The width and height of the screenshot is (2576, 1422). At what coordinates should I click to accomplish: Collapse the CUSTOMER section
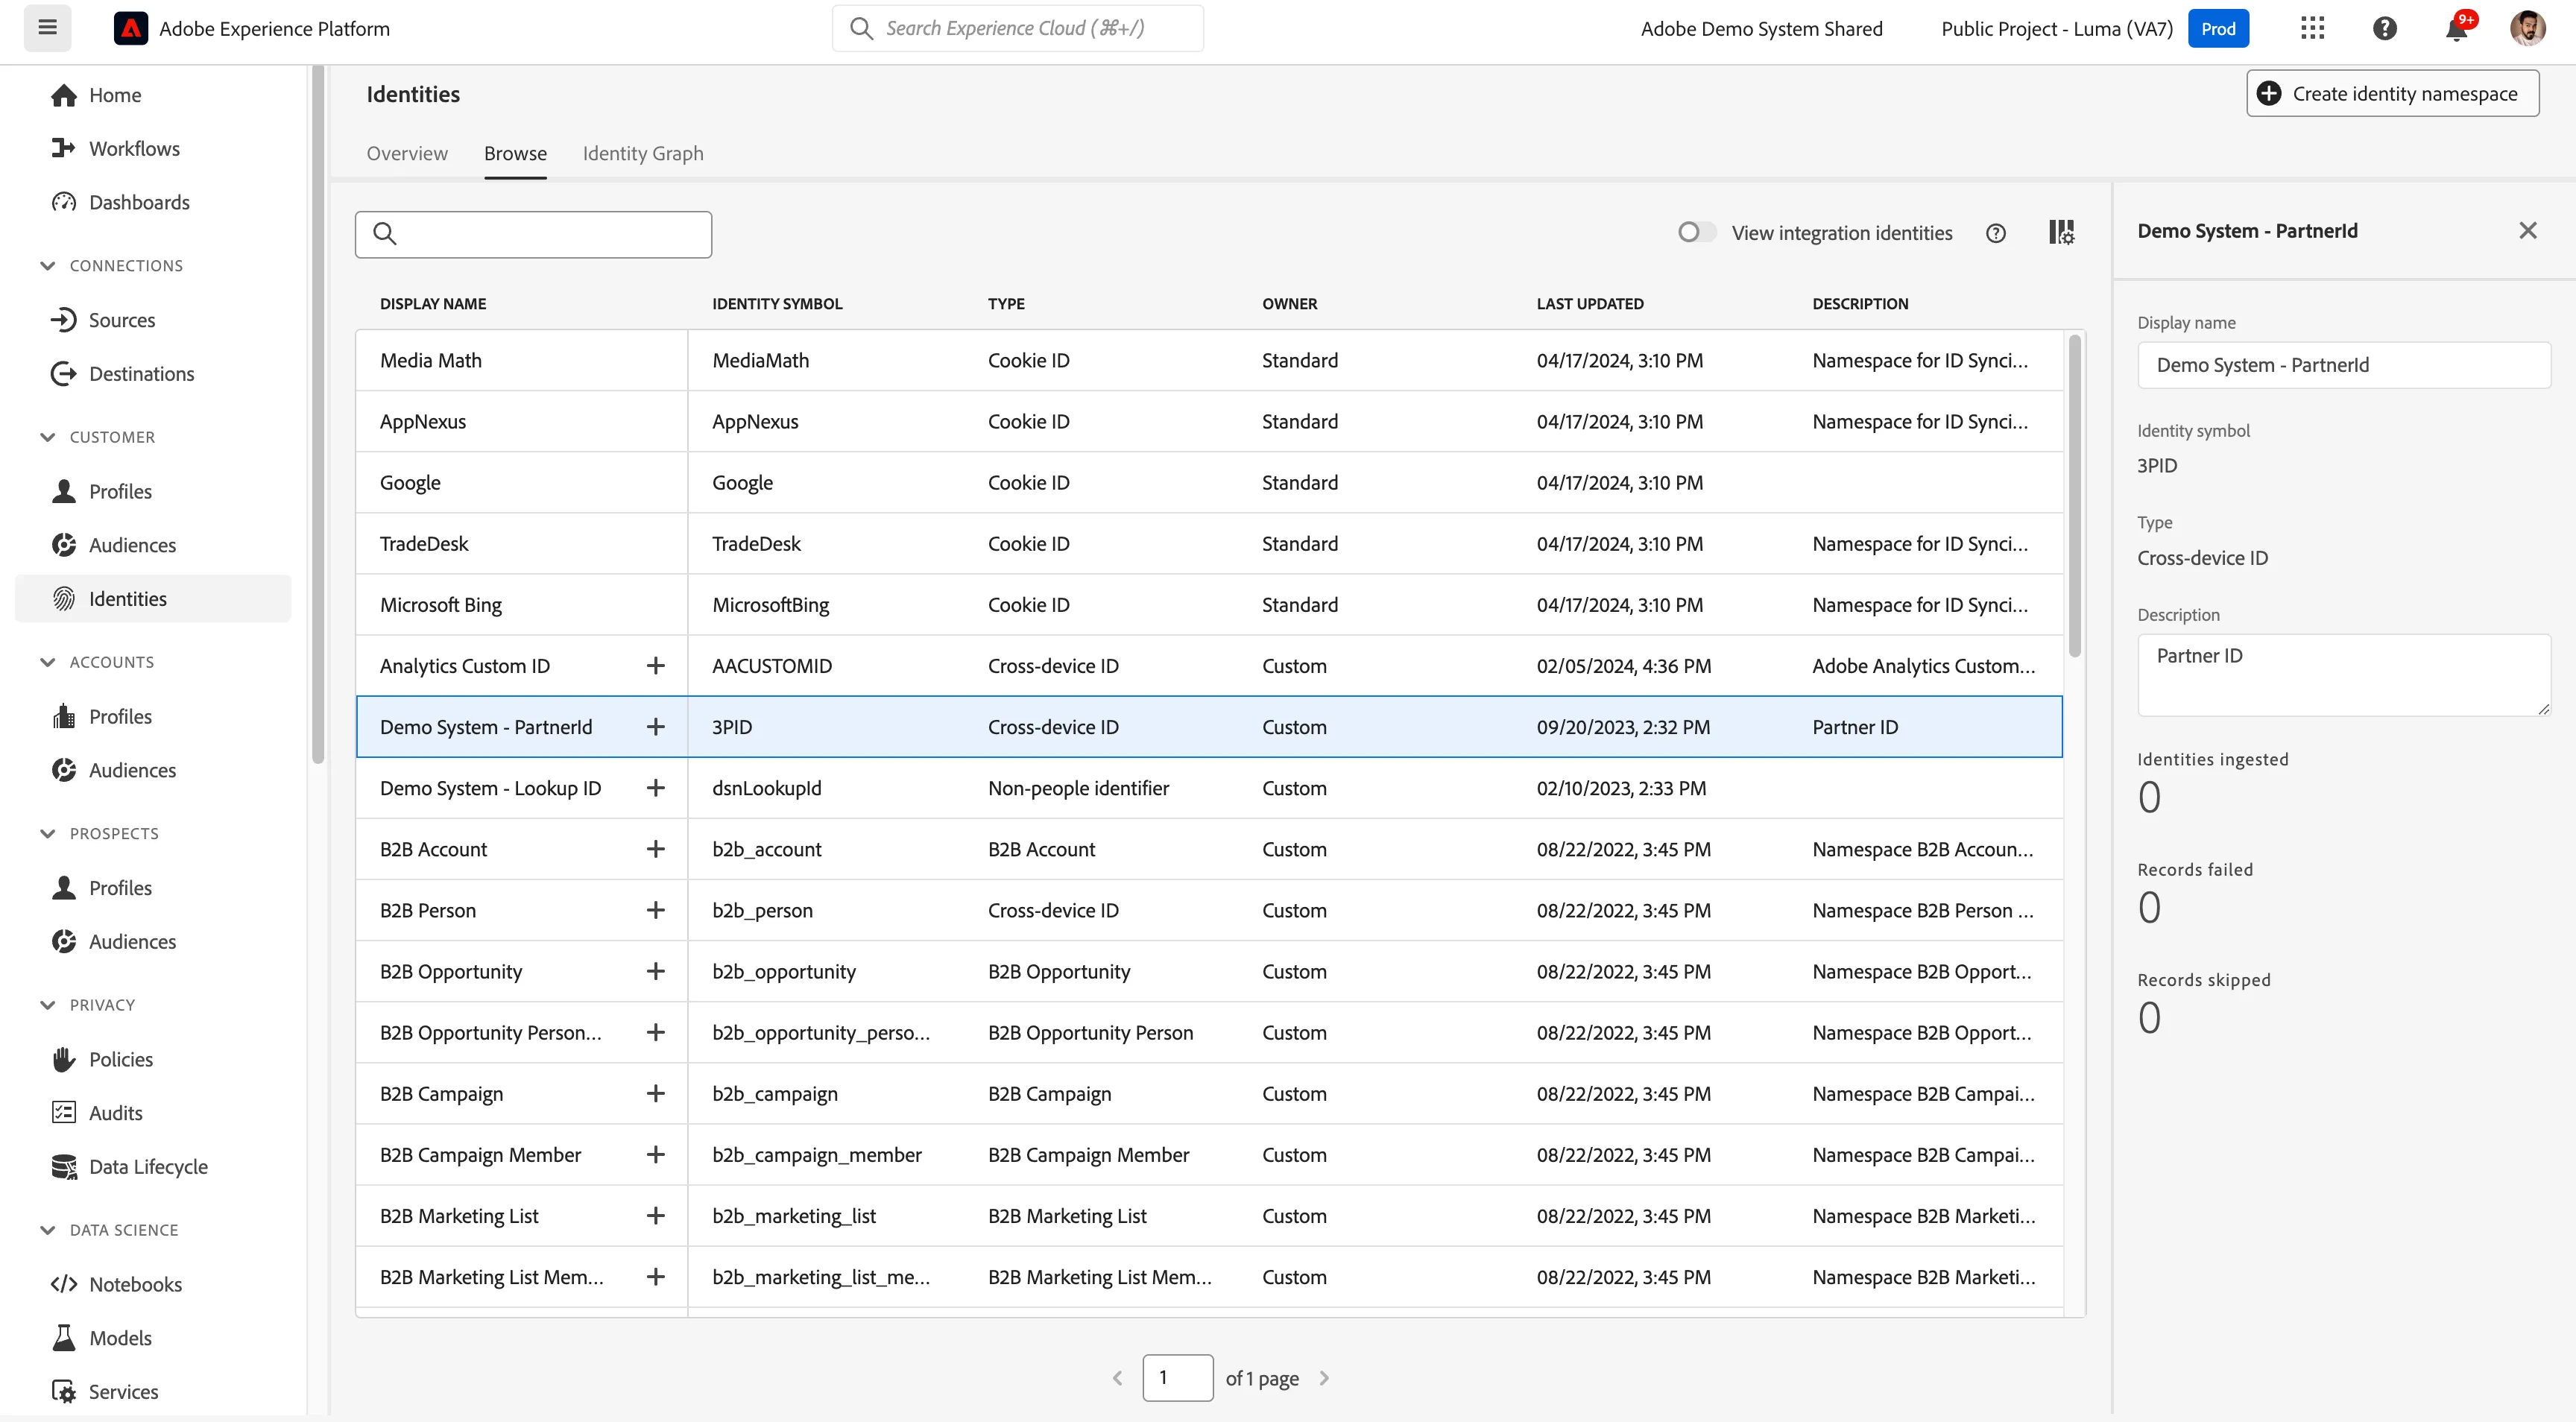pyautogui.click(x=47, y=437)
